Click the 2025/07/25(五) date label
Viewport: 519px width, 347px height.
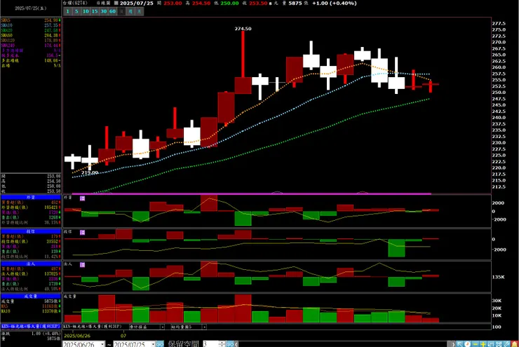(30, 8)
